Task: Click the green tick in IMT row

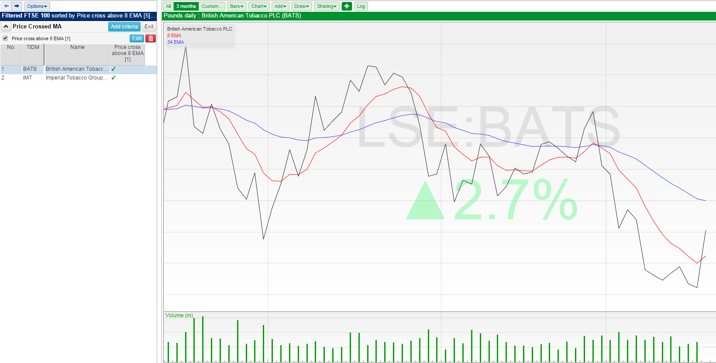Action: [114, 78]
